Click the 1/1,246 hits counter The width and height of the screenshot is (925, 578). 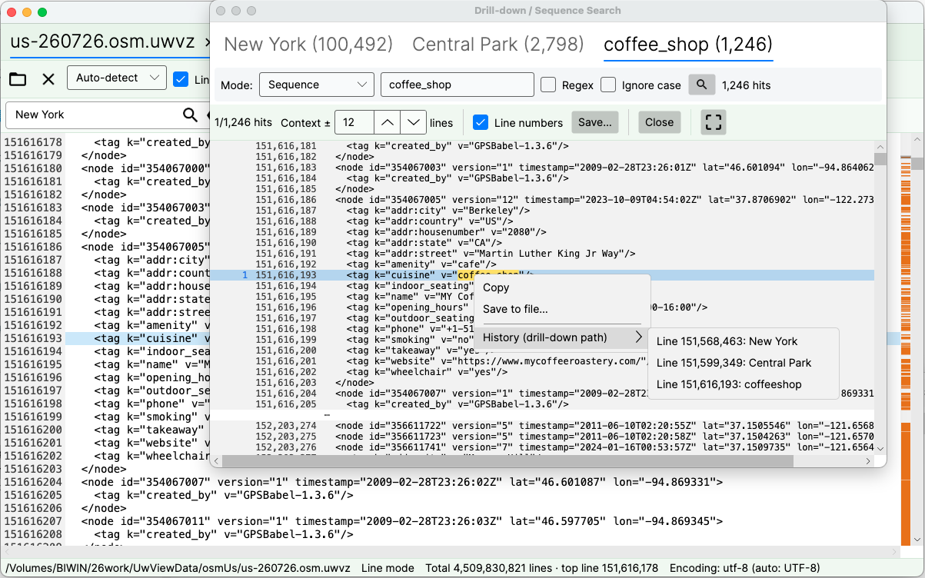pyautogui.click(x=243, y=122)
